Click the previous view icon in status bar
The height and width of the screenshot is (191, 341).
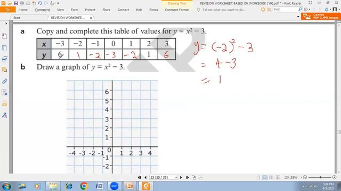pyautogui.click(x=194, y=177)
